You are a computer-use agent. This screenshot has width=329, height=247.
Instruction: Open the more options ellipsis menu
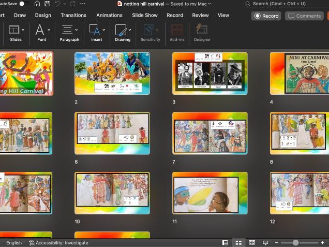[x=83, y=4]
